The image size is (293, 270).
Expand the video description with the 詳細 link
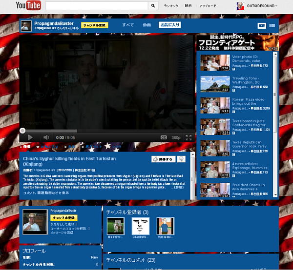tap(179, 188)
